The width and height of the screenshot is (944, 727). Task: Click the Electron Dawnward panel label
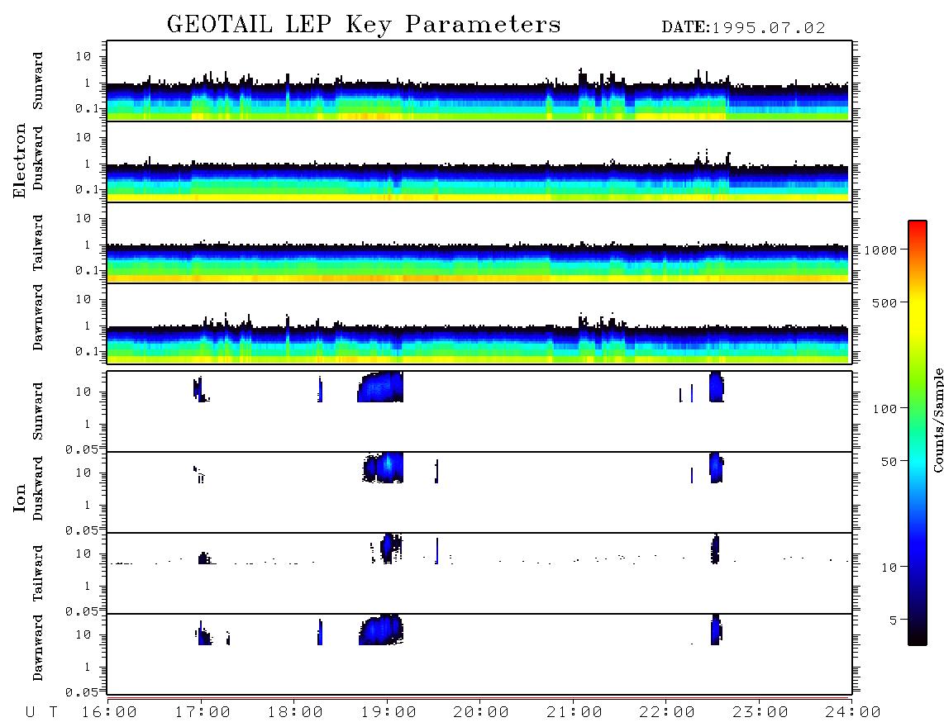click(x=38, y=317)
